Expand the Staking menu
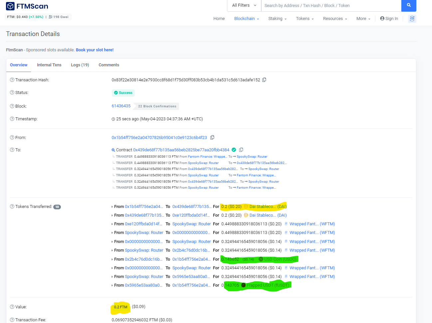 coord(278,19)
